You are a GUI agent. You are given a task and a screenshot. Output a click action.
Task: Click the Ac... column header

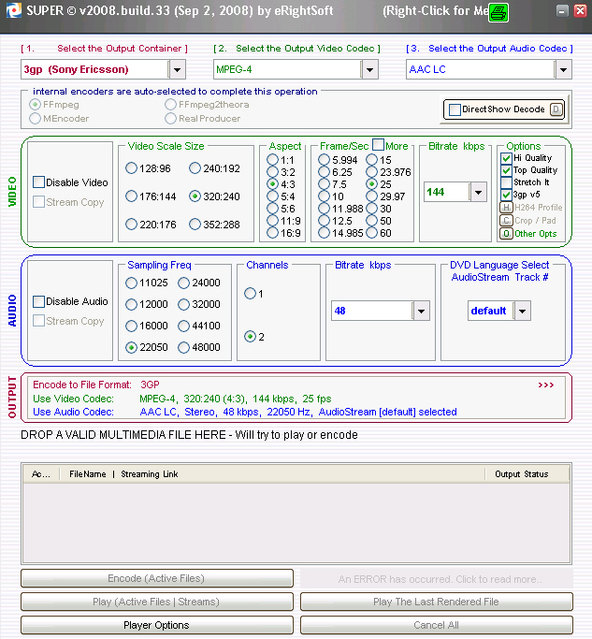point(41,474)
